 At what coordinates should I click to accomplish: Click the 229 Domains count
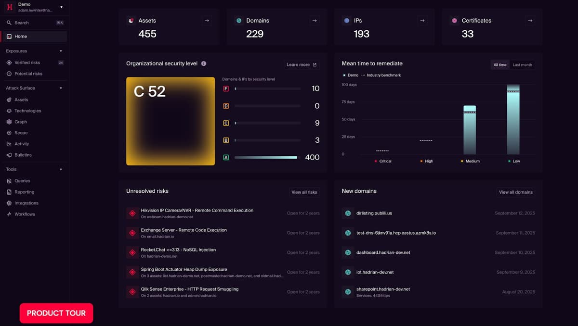coord(255,34)
